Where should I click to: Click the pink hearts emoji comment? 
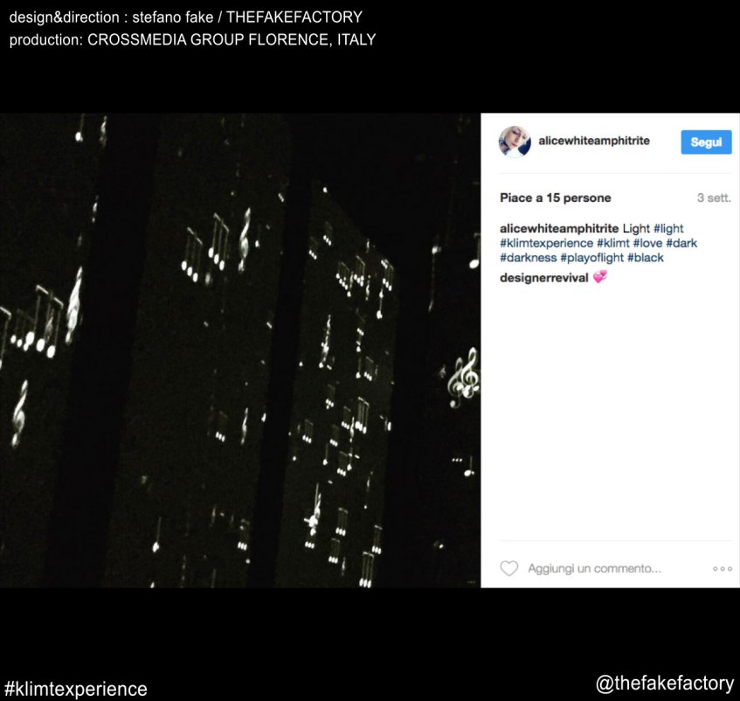600,276
